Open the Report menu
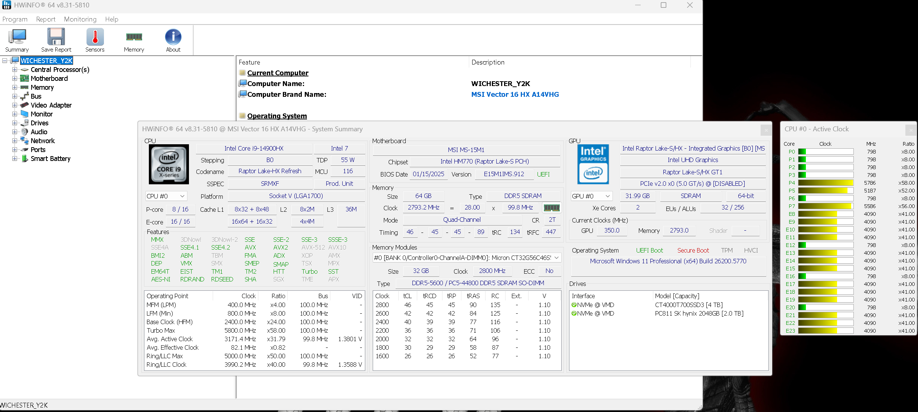The width and height of the screenshot is (918, 412). (x=46, y=19)
